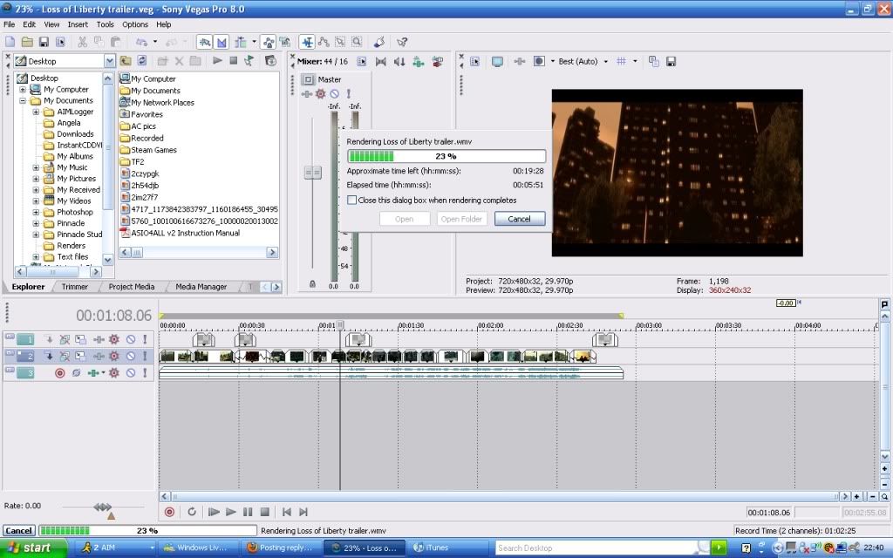Click the Open folder toolbar icon
This screenshot has width=893, height=558.
point(27,42)
